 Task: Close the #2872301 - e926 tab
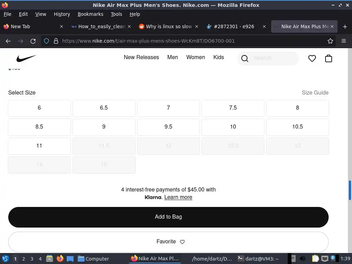264,26
